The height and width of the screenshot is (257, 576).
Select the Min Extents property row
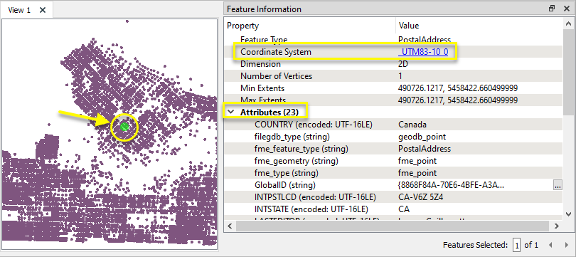point(394,88)
